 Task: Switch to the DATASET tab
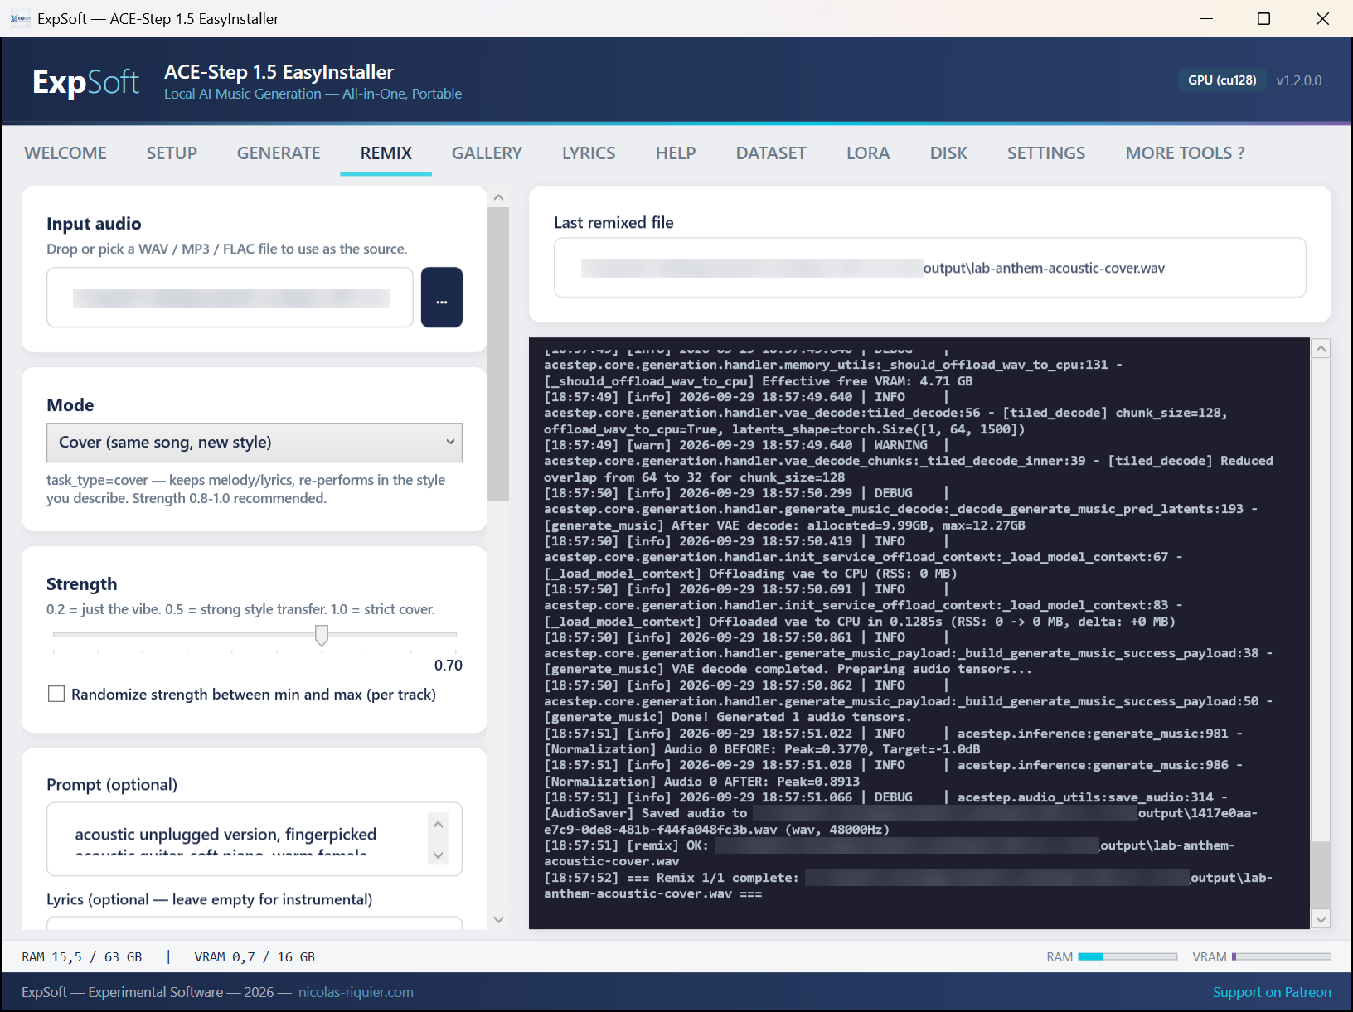pos(771,153)
